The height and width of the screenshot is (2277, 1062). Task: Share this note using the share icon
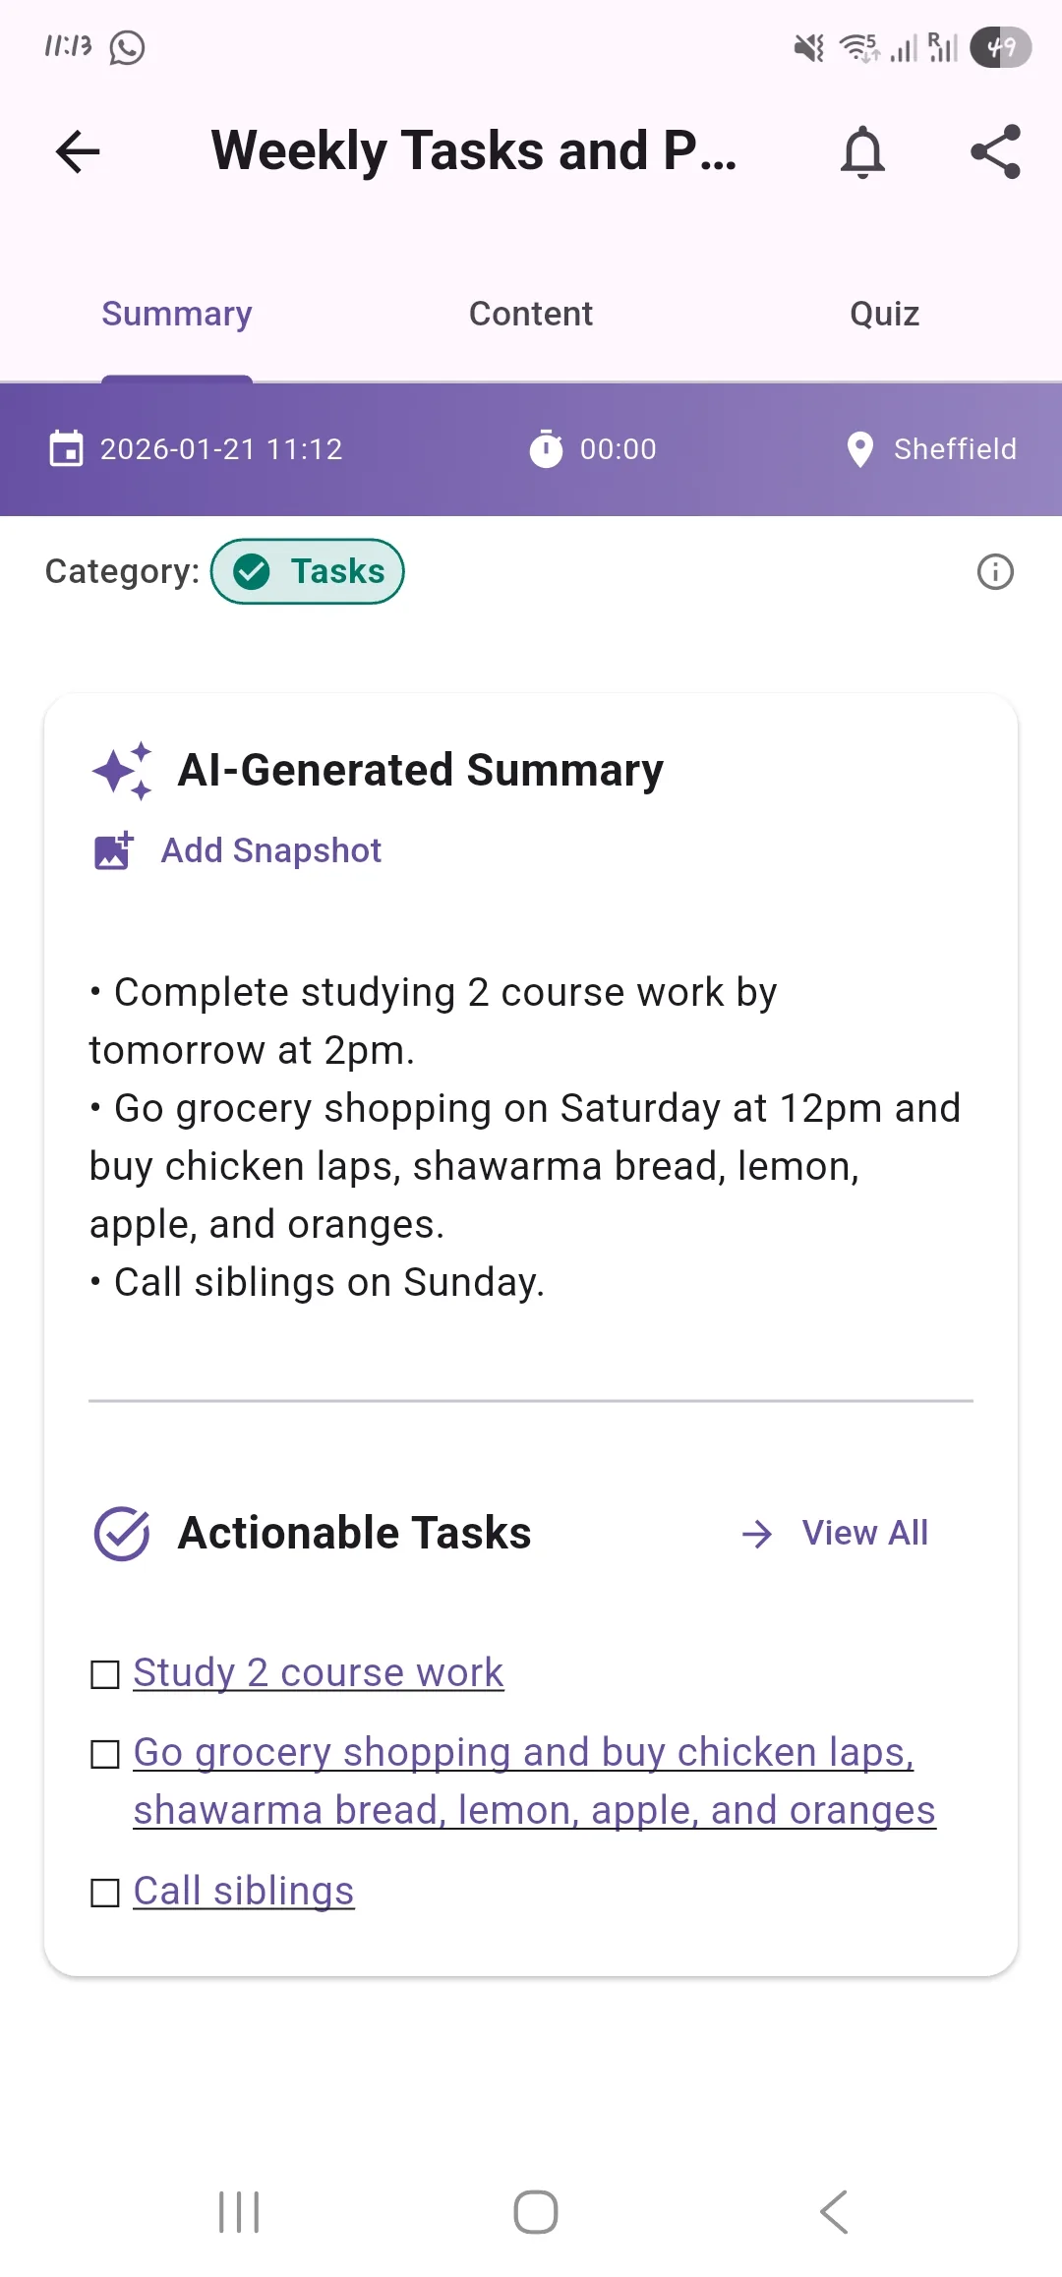[996, 152]
